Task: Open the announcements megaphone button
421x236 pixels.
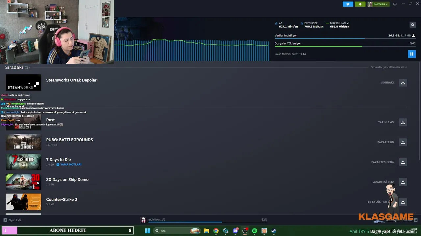Action: (x=348, y=4)
